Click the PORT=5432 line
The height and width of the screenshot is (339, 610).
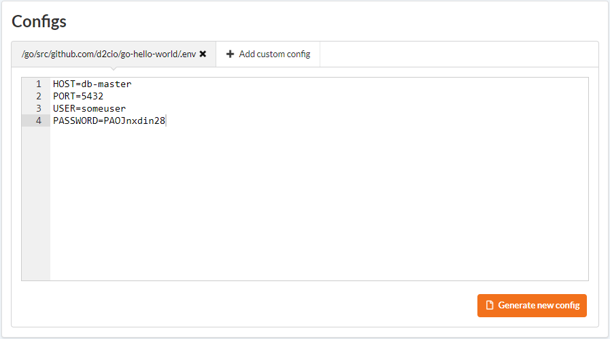pos(78,96)
